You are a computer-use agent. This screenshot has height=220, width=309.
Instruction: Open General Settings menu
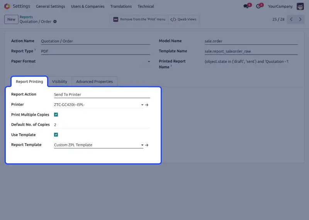pos(51,6)
